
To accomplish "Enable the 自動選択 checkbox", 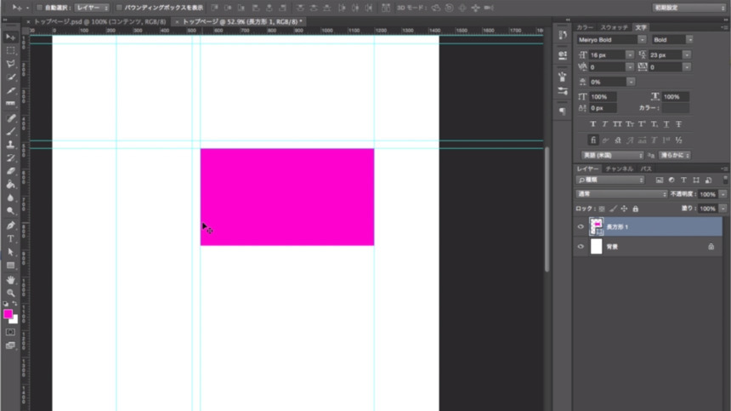I will coord(39,8).
